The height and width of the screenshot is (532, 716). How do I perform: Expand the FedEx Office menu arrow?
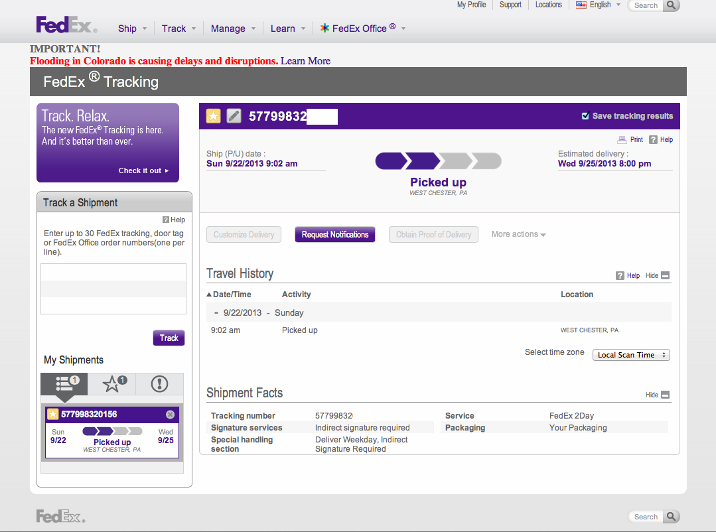coord(403,29)
